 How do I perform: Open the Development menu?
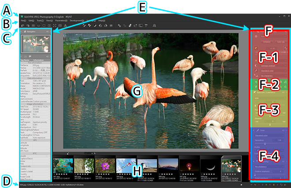pyautogui.click(x=77, y=21)
